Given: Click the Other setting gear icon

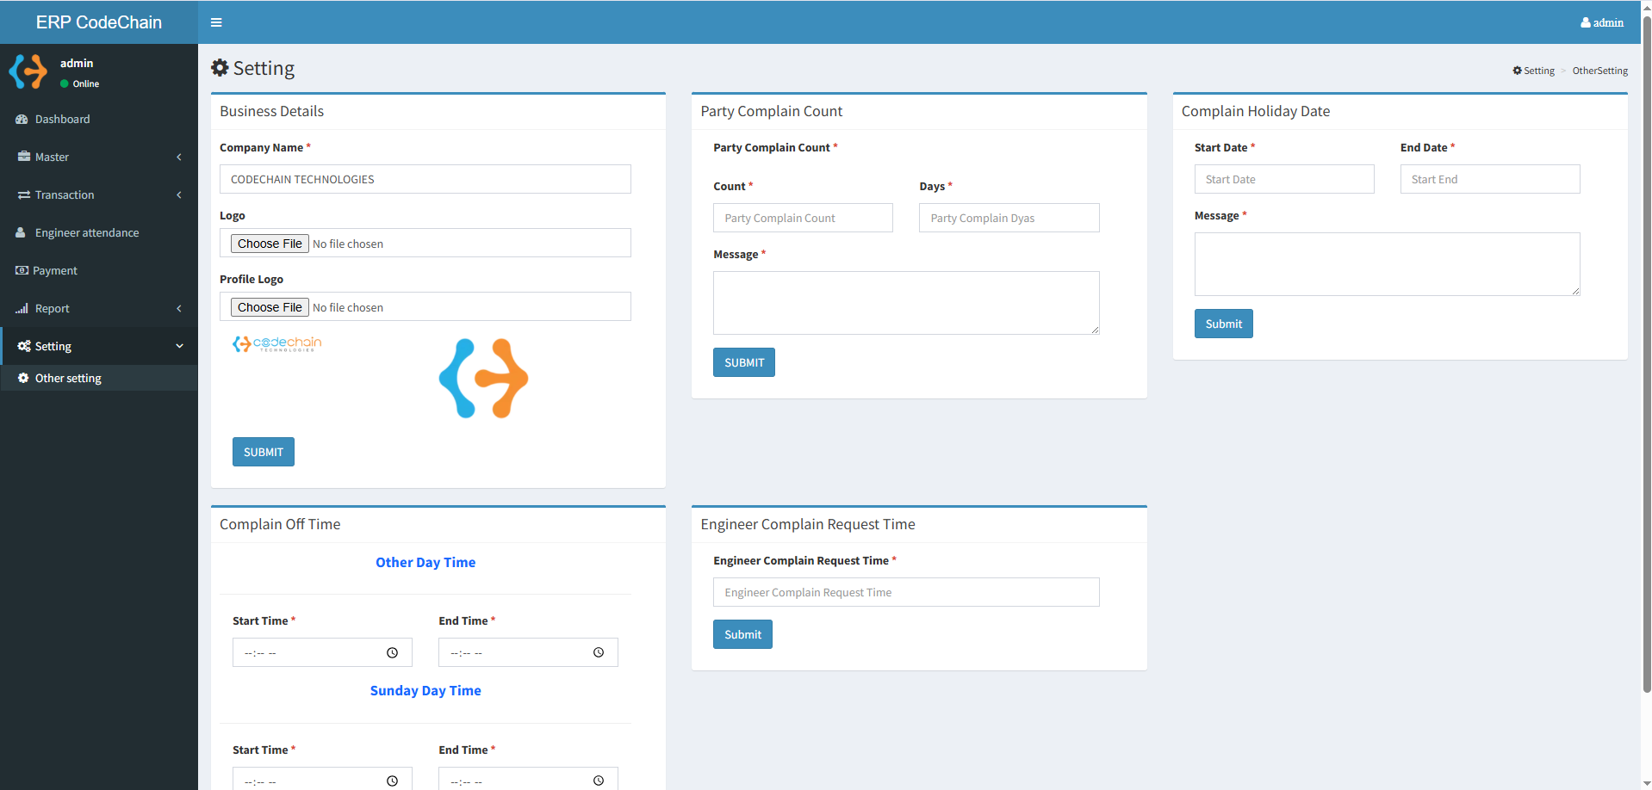Looking at the screenshot, I should pos(23,378).
